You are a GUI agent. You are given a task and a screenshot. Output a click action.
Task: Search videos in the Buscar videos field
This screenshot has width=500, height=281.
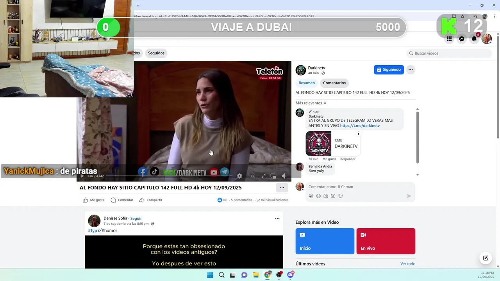(449, 53)
